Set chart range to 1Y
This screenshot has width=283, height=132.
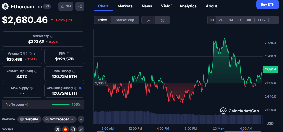click(x=240, y=20)
